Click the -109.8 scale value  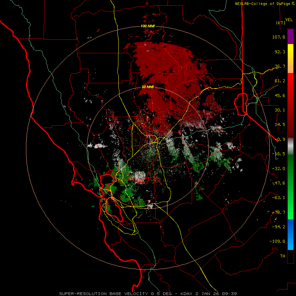277,241
